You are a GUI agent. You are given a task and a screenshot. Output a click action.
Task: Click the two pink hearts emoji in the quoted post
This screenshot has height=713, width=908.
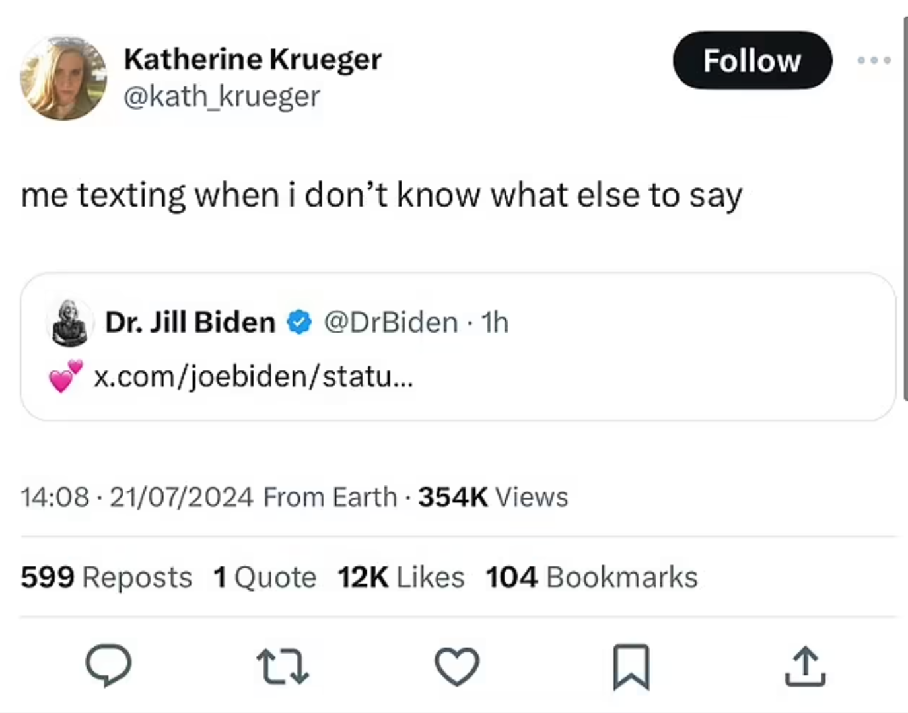(x=65, y=376)
